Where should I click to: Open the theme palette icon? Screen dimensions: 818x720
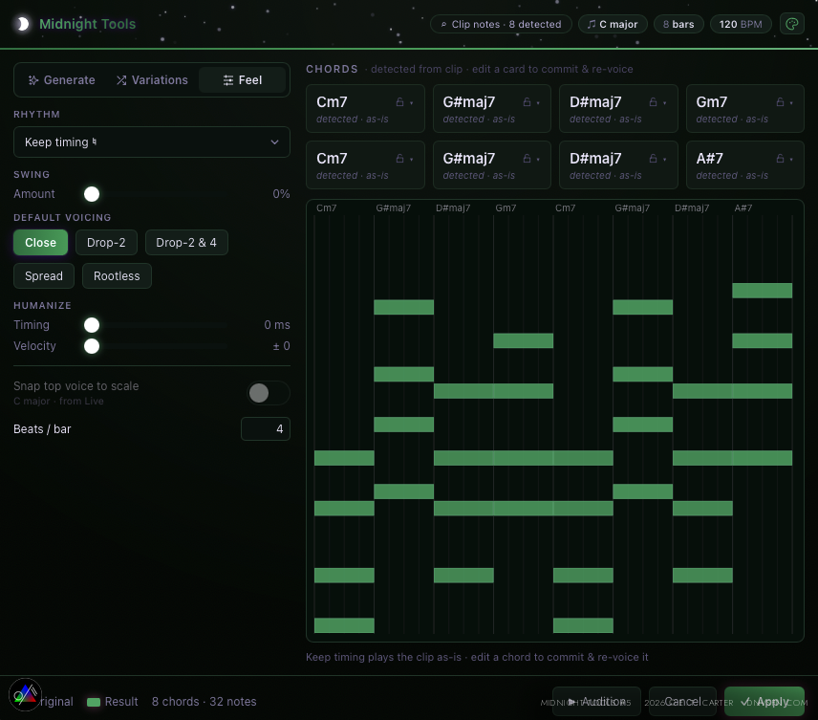click(x=791, y=24)
